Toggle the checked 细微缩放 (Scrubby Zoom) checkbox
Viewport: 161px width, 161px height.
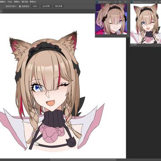pyautogui.click(x=20, y=6)
